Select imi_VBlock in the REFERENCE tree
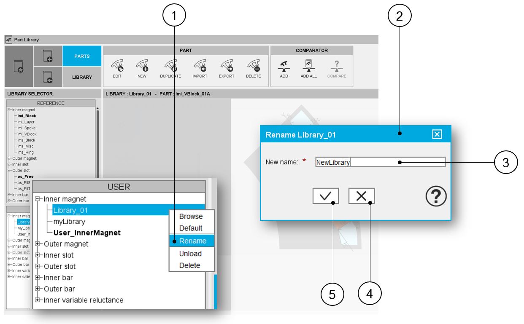Screen dimensions: 524x324 (x=27, y=134)
